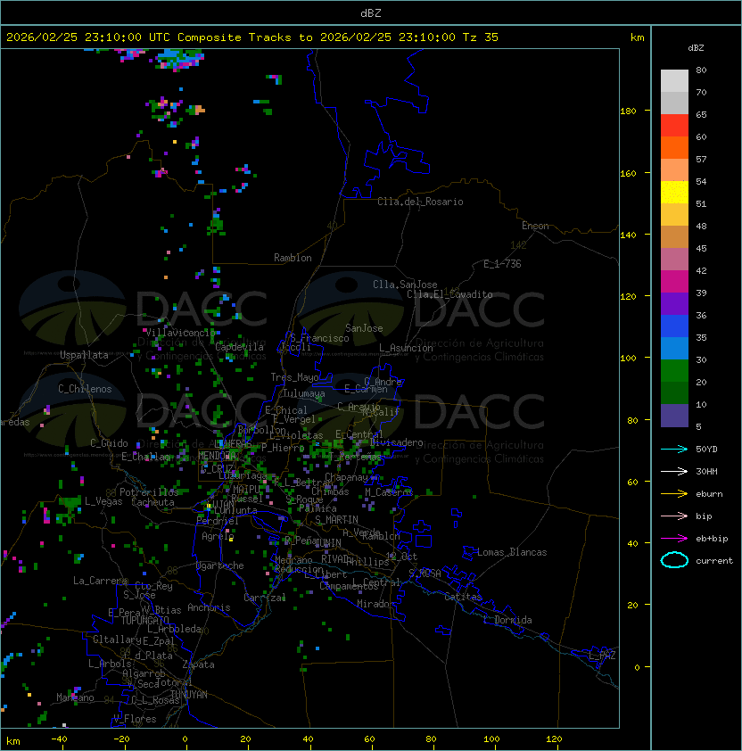Select the TUNUYAN label on map
This screenshot has height=751, width=742.
coord(189,695)
